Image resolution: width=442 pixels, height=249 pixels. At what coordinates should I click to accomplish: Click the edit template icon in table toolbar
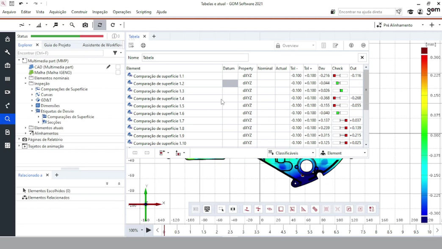click(x=335, y=45)
